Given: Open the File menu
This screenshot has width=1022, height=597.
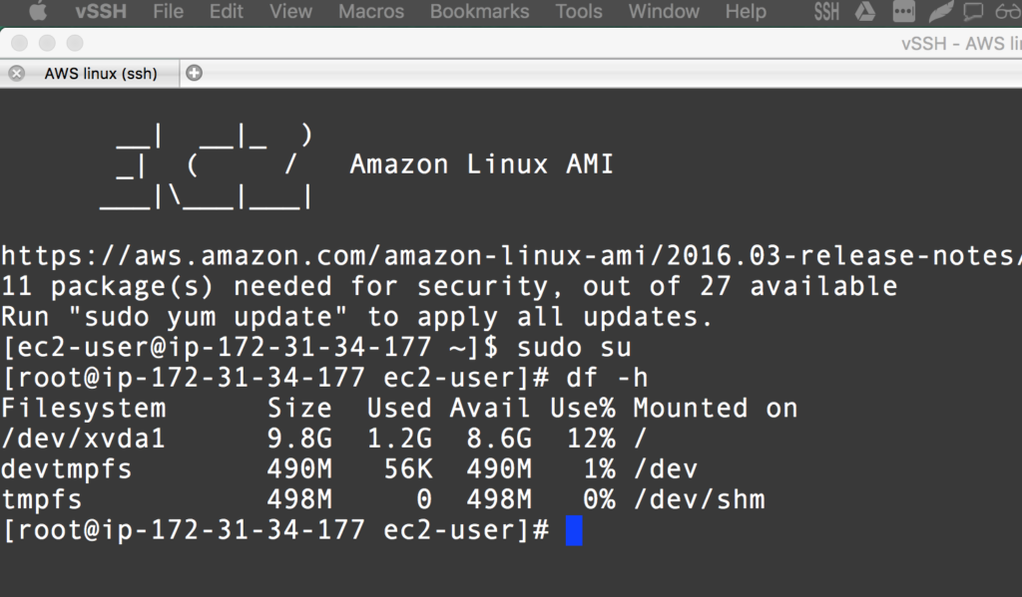Looking at the screenshot, I should pyautogui.click(x=168, y=12).
